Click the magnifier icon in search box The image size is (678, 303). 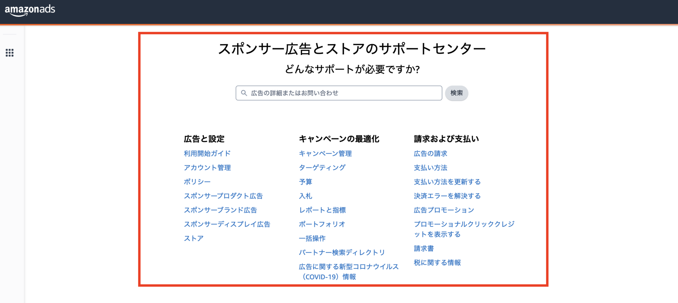[x=243, y=93]
